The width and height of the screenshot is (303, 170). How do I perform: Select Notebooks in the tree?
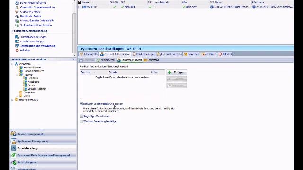[34, 82]
